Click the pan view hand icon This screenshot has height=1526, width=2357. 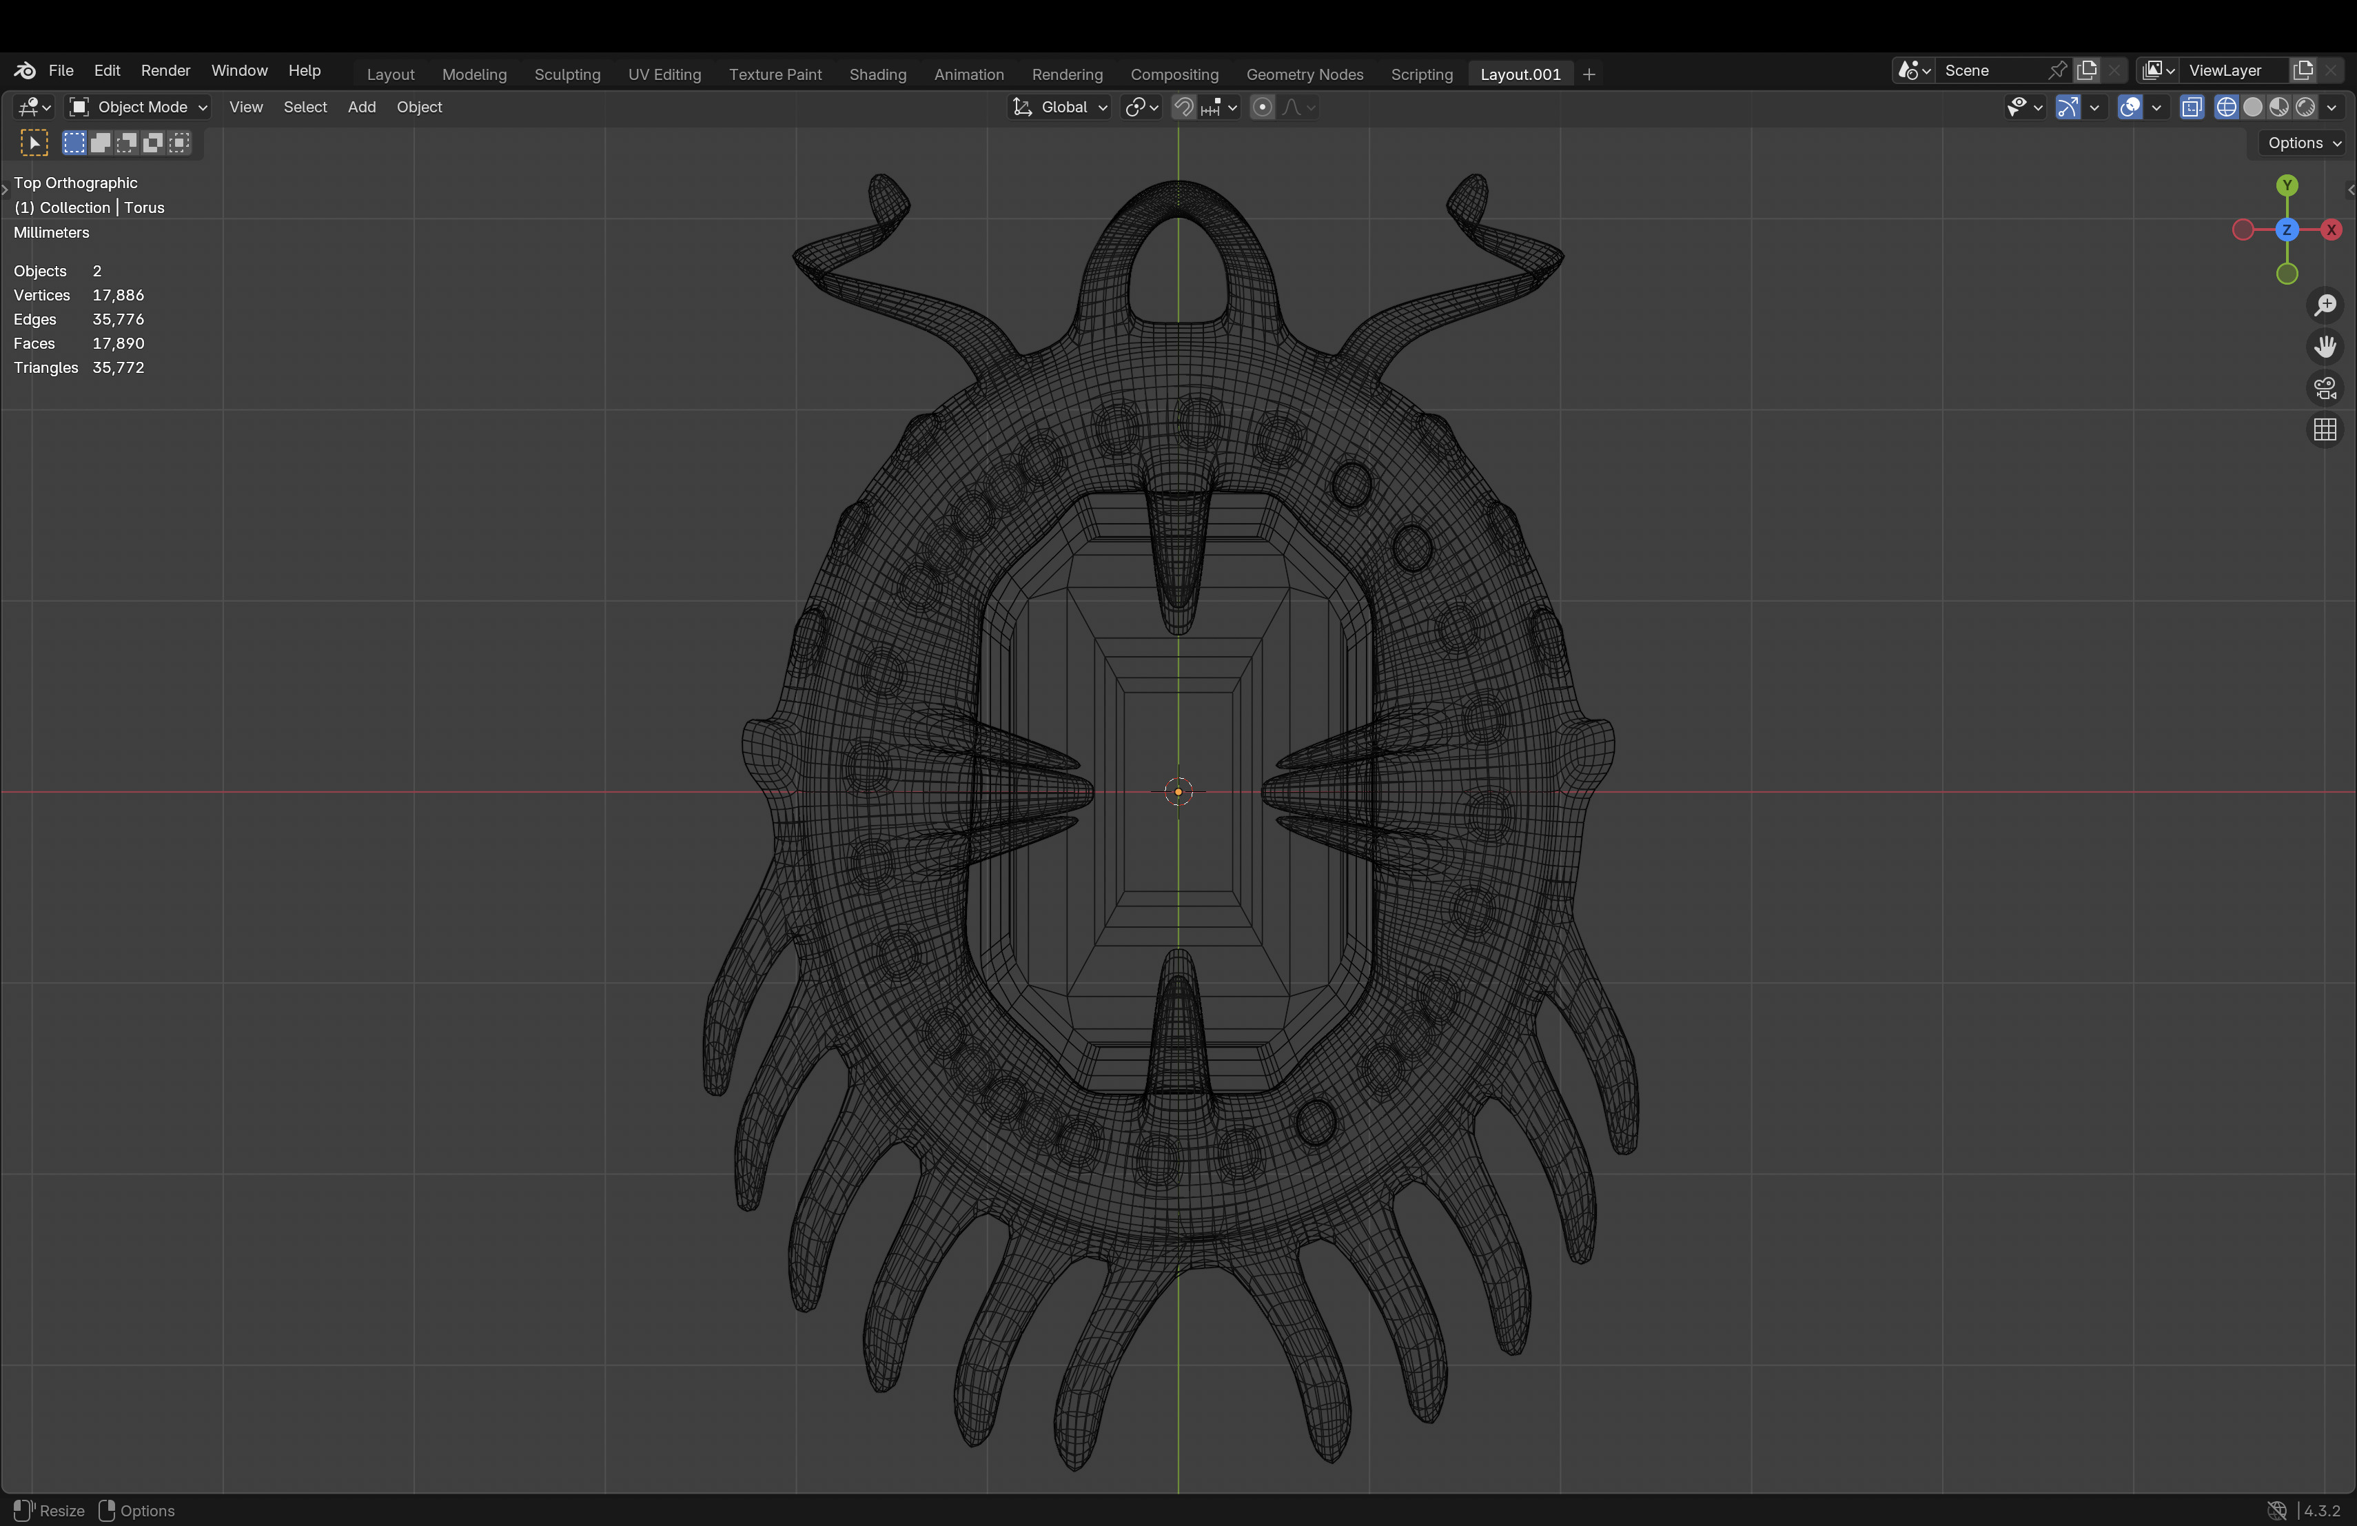tap(2325, 347)
